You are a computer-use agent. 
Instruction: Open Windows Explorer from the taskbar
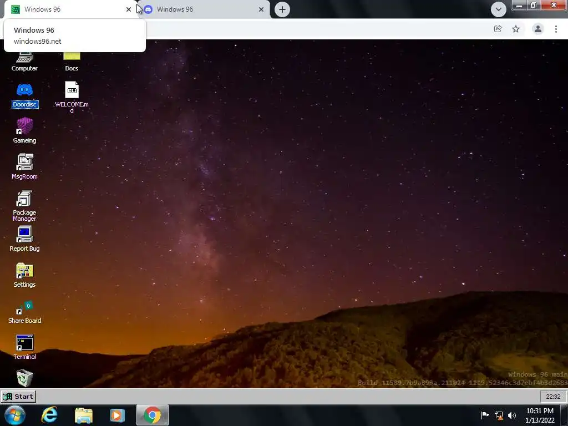(x=84, y=415)
